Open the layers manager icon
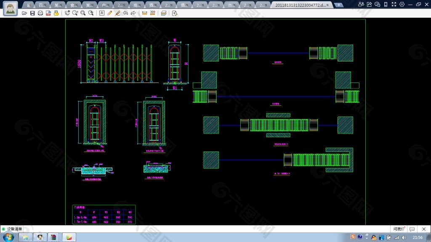Screen dimensions: 431x242 point(164,13)
